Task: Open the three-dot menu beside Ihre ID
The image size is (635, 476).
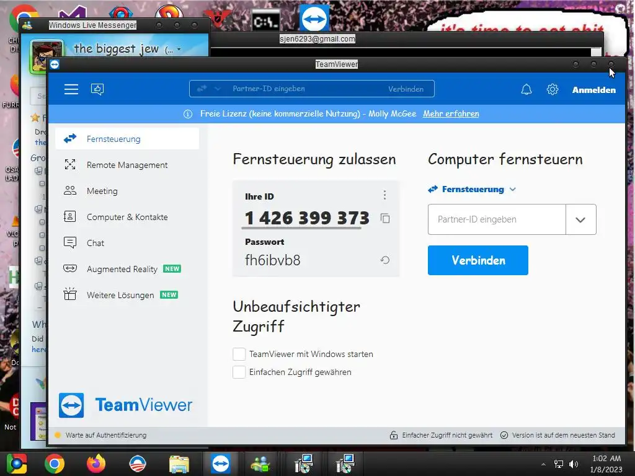Action: (x=384, y=195)
